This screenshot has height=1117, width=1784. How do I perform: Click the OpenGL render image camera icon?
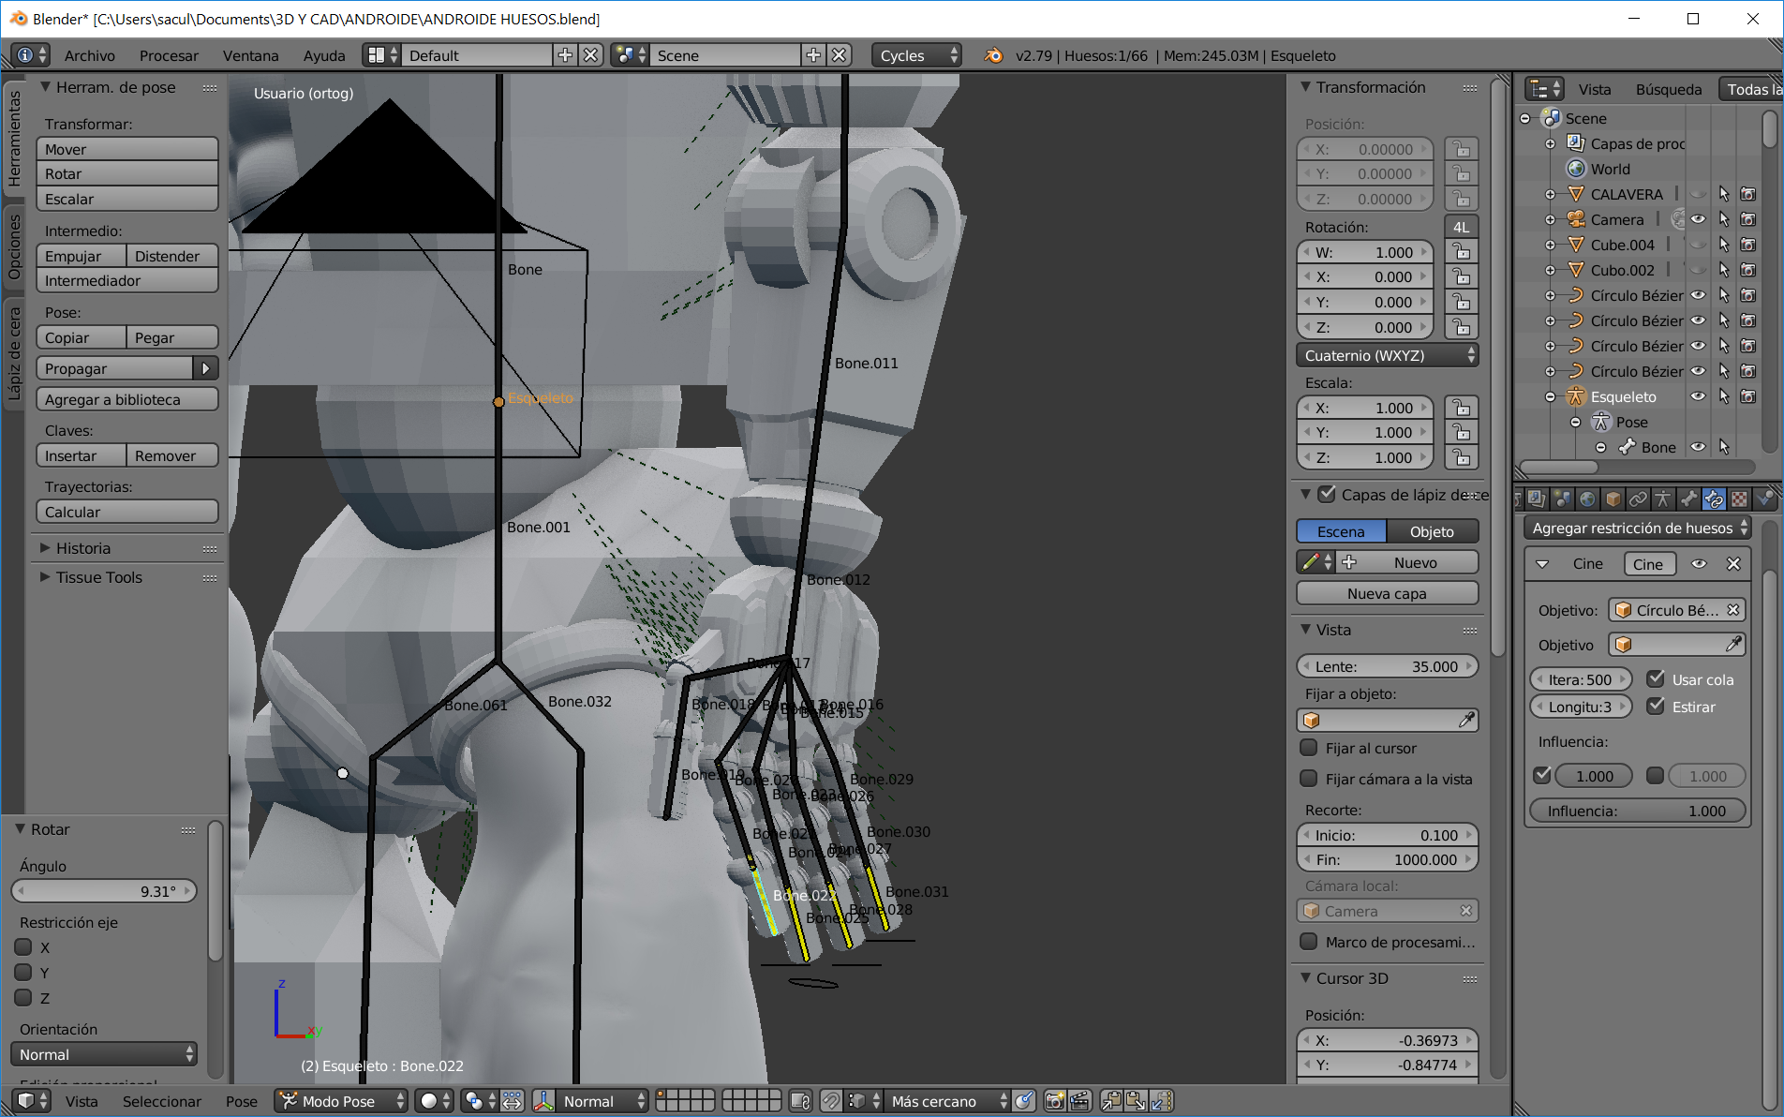point(1054,1101)
